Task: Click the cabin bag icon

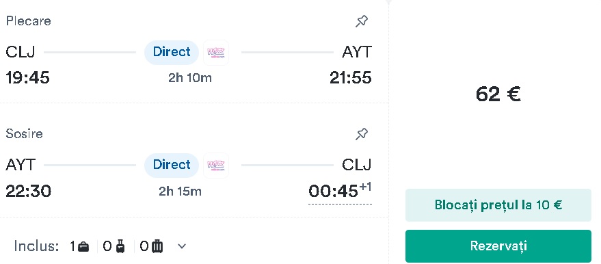Action: (x=120, y=246)
